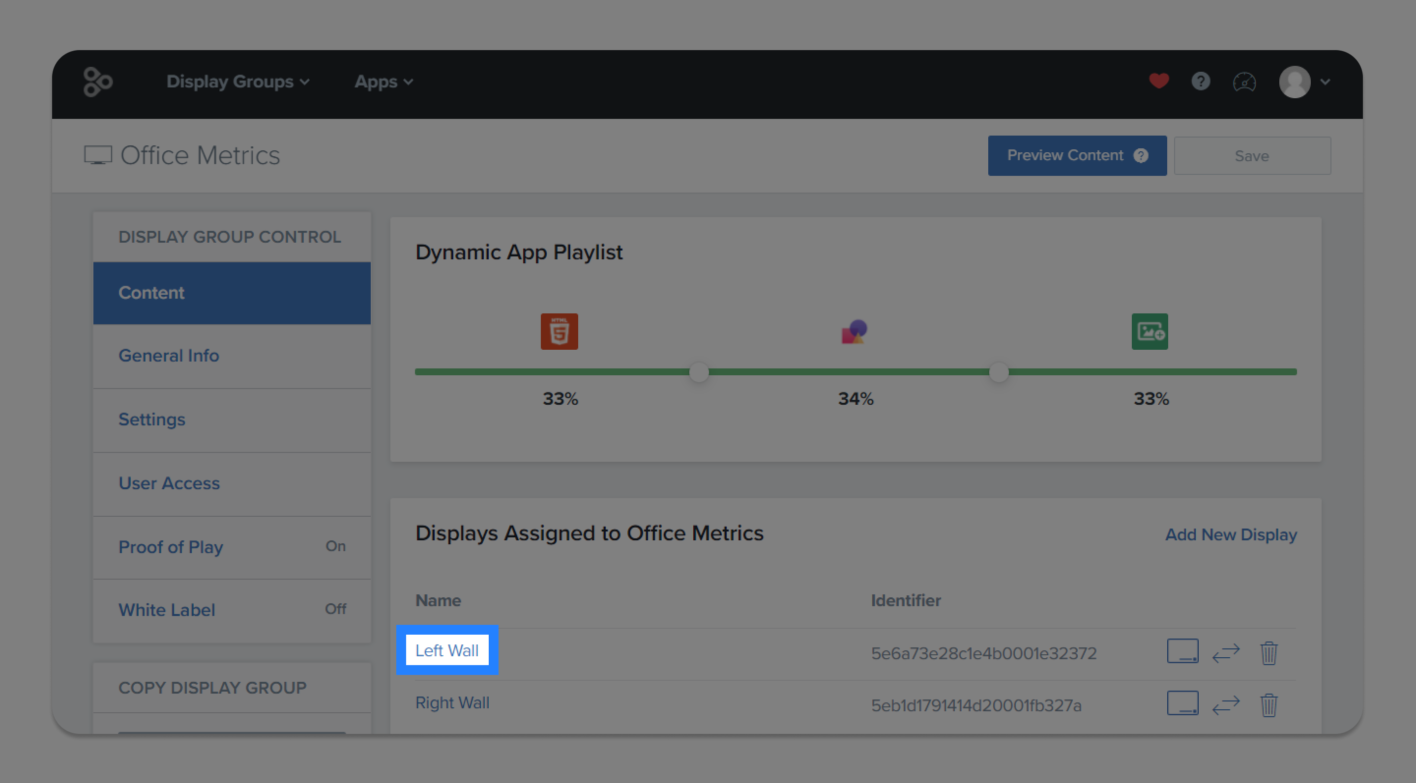Expand the user avatar account menu
The width and height of the screenshot is (1416, 783).
tap(1305, 82)
